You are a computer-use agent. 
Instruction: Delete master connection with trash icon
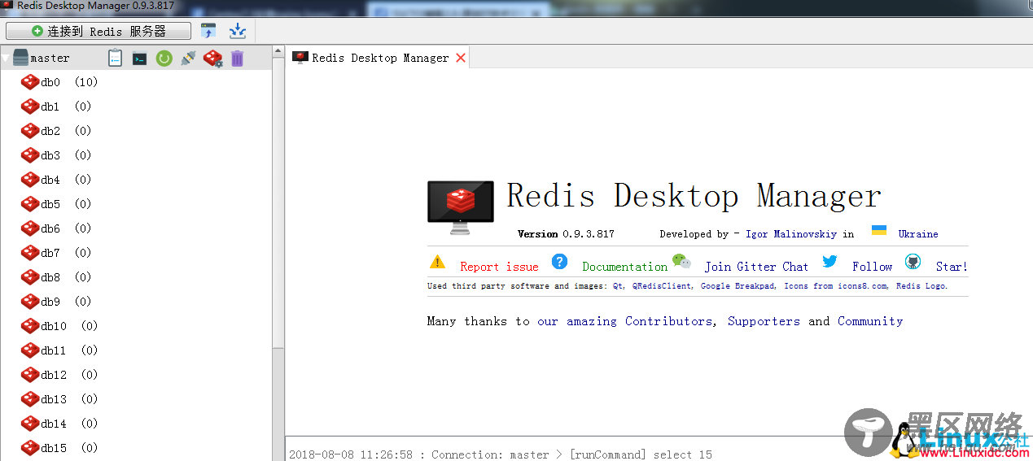pos(237,59)
